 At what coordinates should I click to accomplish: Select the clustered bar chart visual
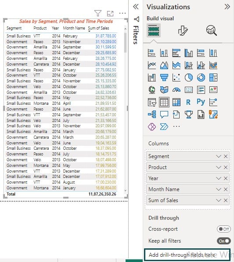(x=176, y=53)
